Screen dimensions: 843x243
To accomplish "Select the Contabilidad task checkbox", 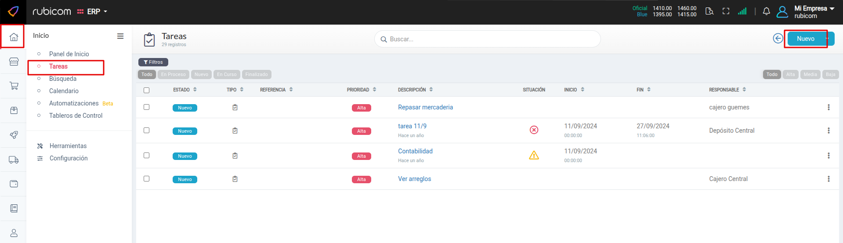I will tap(146, 156).
